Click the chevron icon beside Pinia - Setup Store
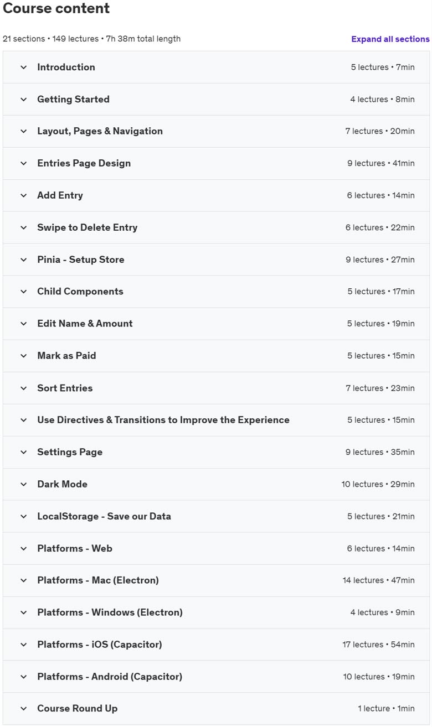Viewport: 432px width, 727px height. [x=23, y=260]
